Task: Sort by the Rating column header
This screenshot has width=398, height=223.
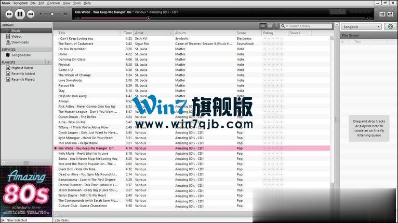Action: click(275, 33)
